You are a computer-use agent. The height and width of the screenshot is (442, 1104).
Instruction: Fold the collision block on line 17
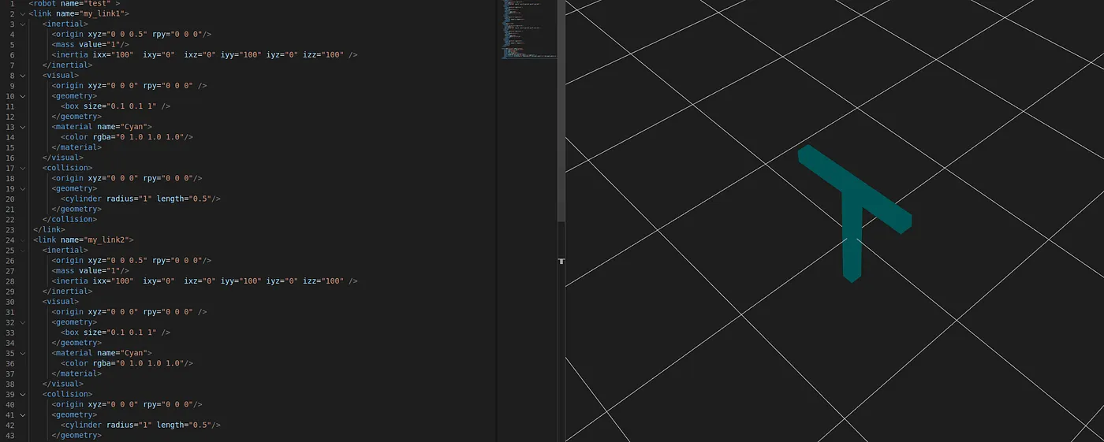(x=22, y=168)
